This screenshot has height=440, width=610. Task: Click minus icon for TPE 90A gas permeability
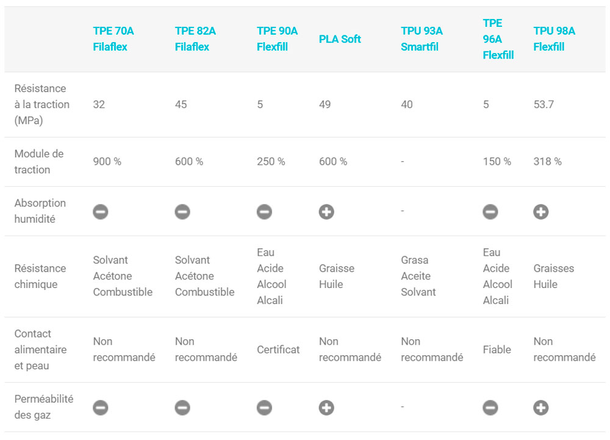pos(264,408)
